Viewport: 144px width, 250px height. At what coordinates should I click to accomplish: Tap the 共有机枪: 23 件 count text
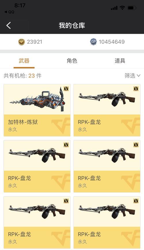tap(22, 75)
